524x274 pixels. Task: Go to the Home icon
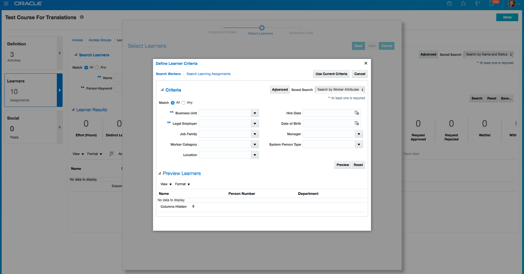pos(449,4)
